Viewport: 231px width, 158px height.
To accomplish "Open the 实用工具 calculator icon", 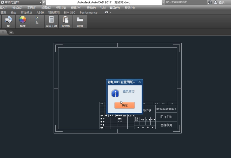I will (51, 20).
